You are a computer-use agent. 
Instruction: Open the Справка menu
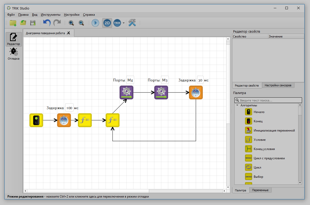[x=89, y=15]
